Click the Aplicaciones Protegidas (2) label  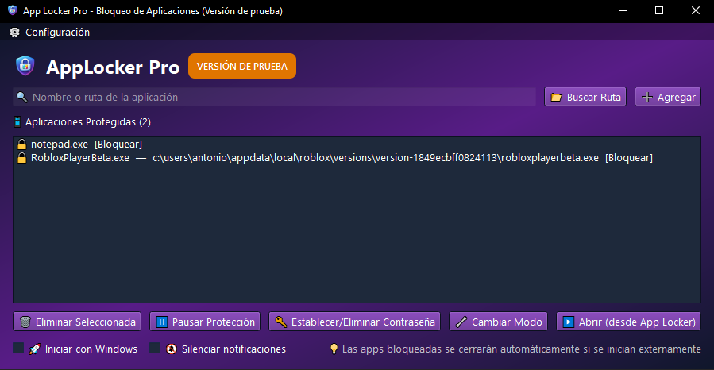point(88,122)
